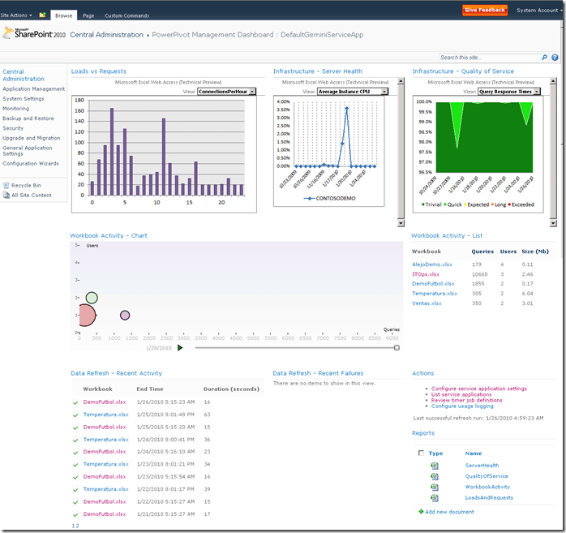This screenshot has height=533, width=566.
Task: Open the Site Actions menu
Action: point(16,15)
